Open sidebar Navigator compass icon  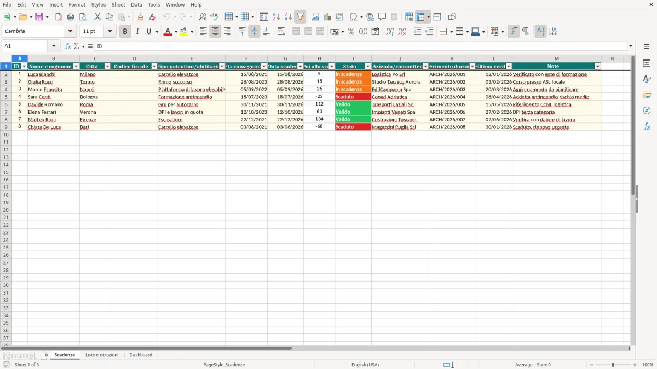pos(647,110)
